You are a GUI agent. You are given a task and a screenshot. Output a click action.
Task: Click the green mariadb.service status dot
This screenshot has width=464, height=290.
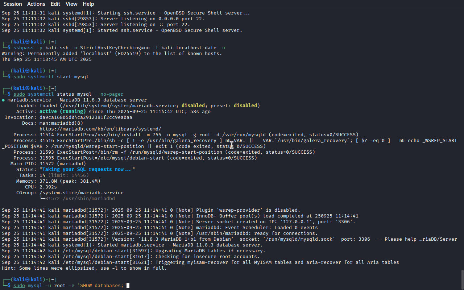tap(3, 100)
